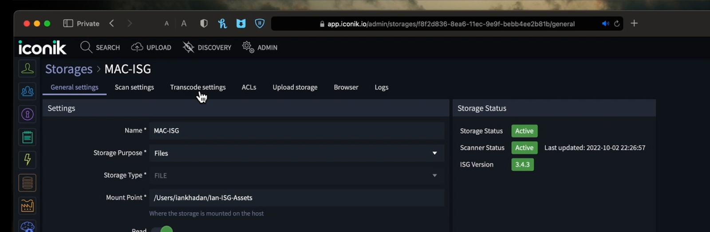Click the iconik logo
The height and width of the screenshot is (232, 710).
pyautogui.click(x=42, y=47)
